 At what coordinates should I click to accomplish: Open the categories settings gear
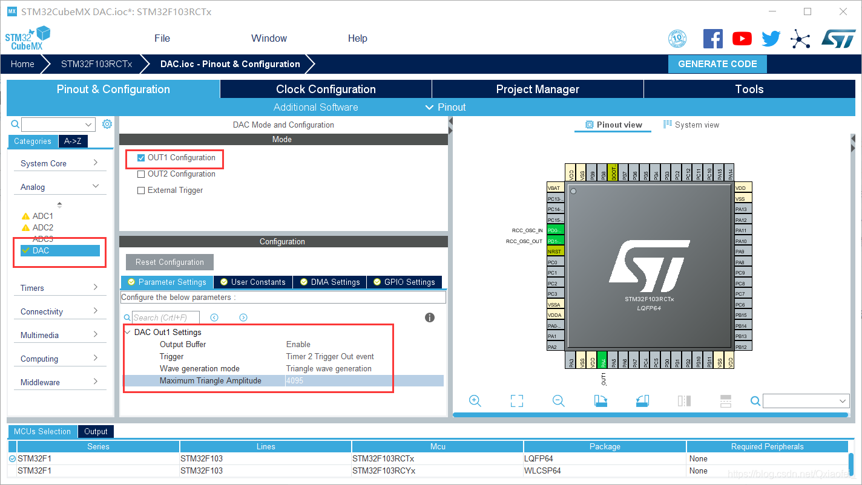(x=107, y=124)
